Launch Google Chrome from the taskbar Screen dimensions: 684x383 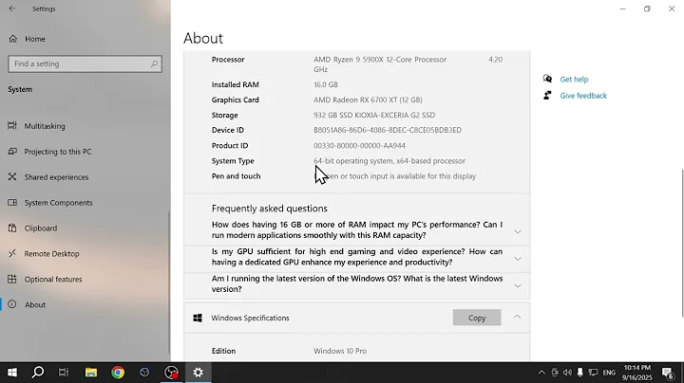click(x=118, y=373)
